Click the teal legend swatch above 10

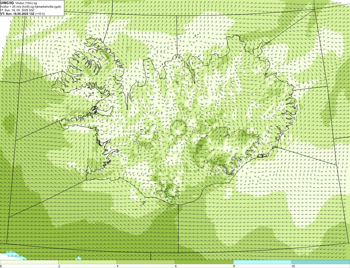(x=321, y=262)
